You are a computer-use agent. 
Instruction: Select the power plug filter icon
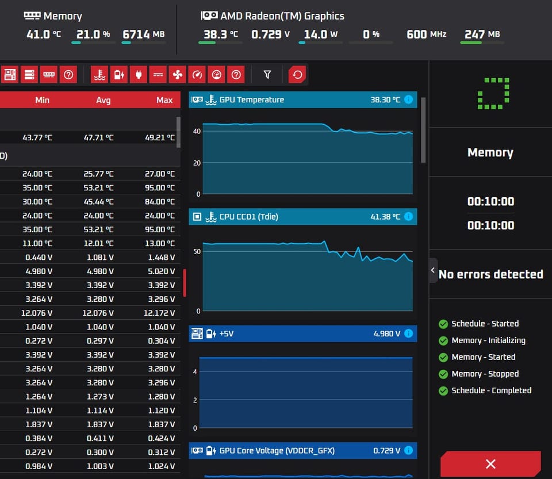(x=139, y=75)
